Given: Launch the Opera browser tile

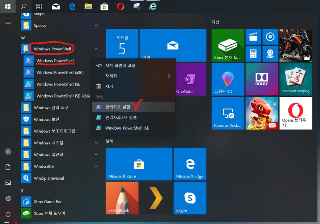Looking at the screenshot, I should coord(296,113).
